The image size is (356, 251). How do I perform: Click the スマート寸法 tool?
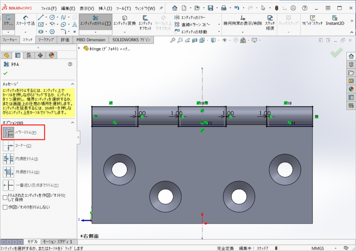(25, 21)
